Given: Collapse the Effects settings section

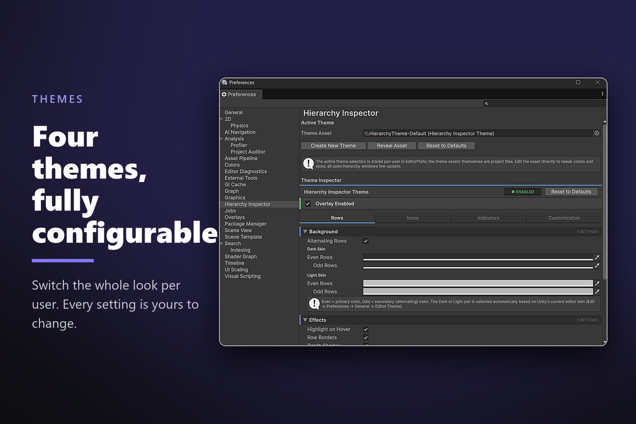Looking at the screenshot, I should [x=305, y=320].
